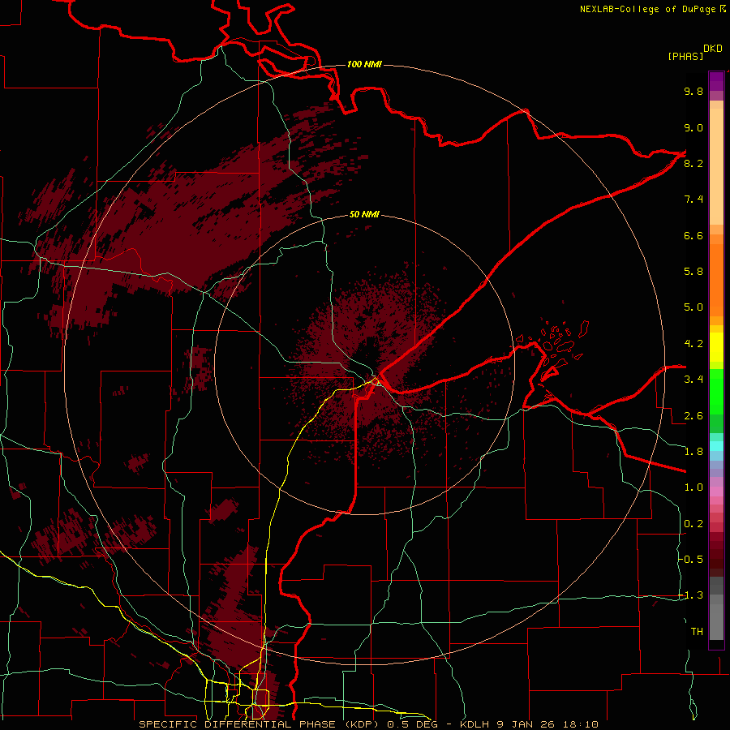Click the 50 NMI range ring label
The image size is (730, 730).
[x=364, y=215]
